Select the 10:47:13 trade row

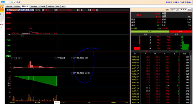(x=160, y=57)
